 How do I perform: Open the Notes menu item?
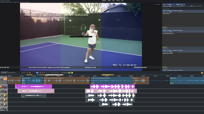pyautogui.click(x=114, y=1)
